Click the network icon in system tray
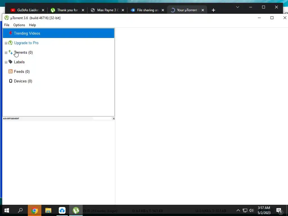 [245, 210]
